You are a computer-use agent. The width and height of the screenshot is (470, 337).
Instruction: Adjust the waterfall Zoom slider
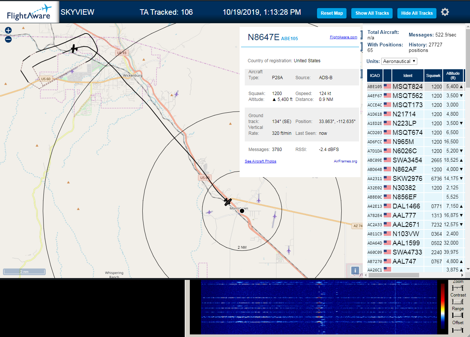[457, 287]
